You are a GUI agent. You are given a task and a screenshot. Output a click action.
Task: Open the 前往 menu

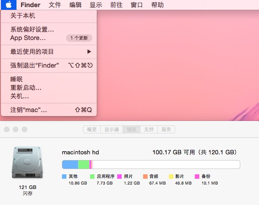[116, 5]
